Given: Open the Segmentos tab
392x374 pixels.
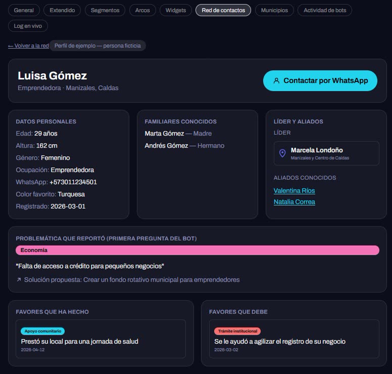Looking at the screenshot, I should click(105, 10).
